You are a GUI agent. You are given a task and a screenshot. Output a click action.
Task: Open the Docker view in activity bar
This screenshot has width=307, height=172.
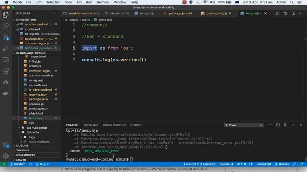coord(6,94)
